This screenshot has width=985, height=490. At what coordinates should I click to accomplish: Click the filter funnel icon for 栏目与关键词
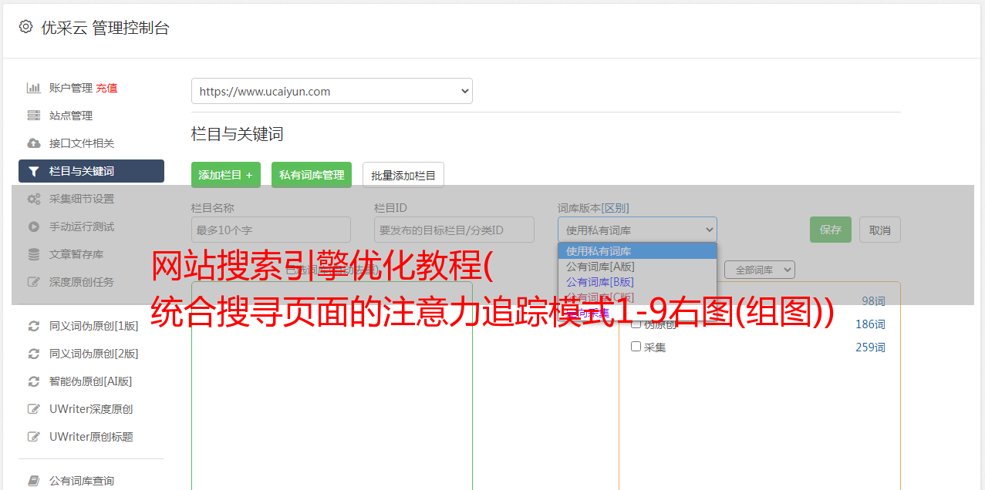click(x=34, y=171)
